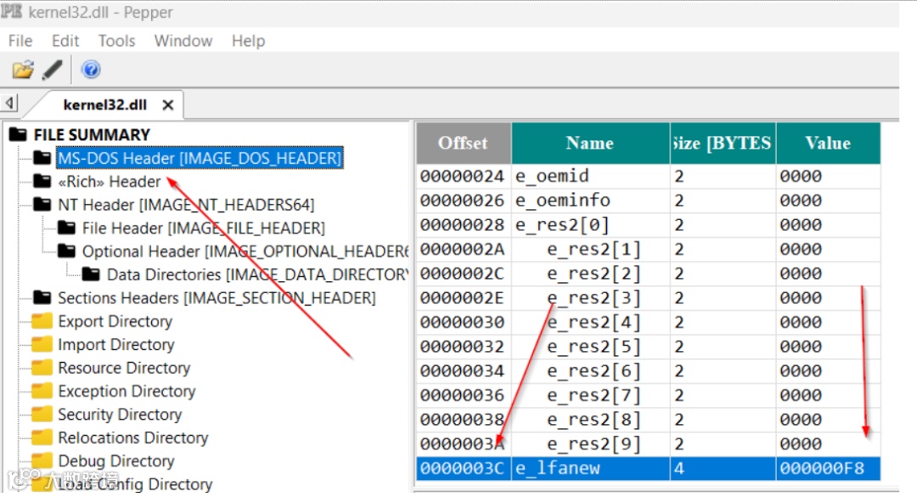Click the File Header folder icon
The width and height of the screenshot is (917, 497).
coord(67,228)
